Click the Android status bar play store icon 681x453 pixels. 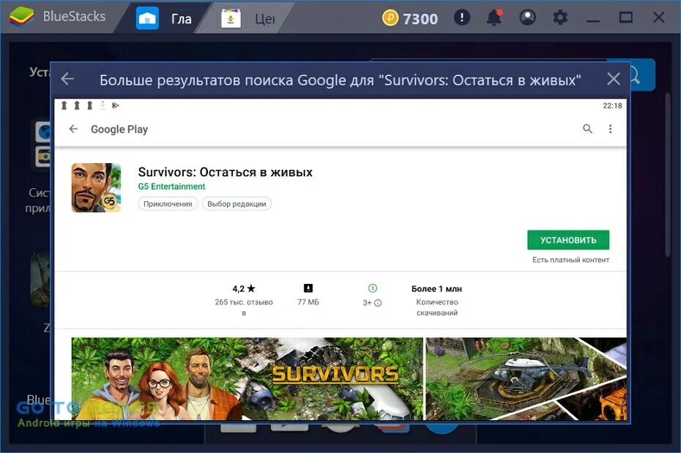coord(116,105)
